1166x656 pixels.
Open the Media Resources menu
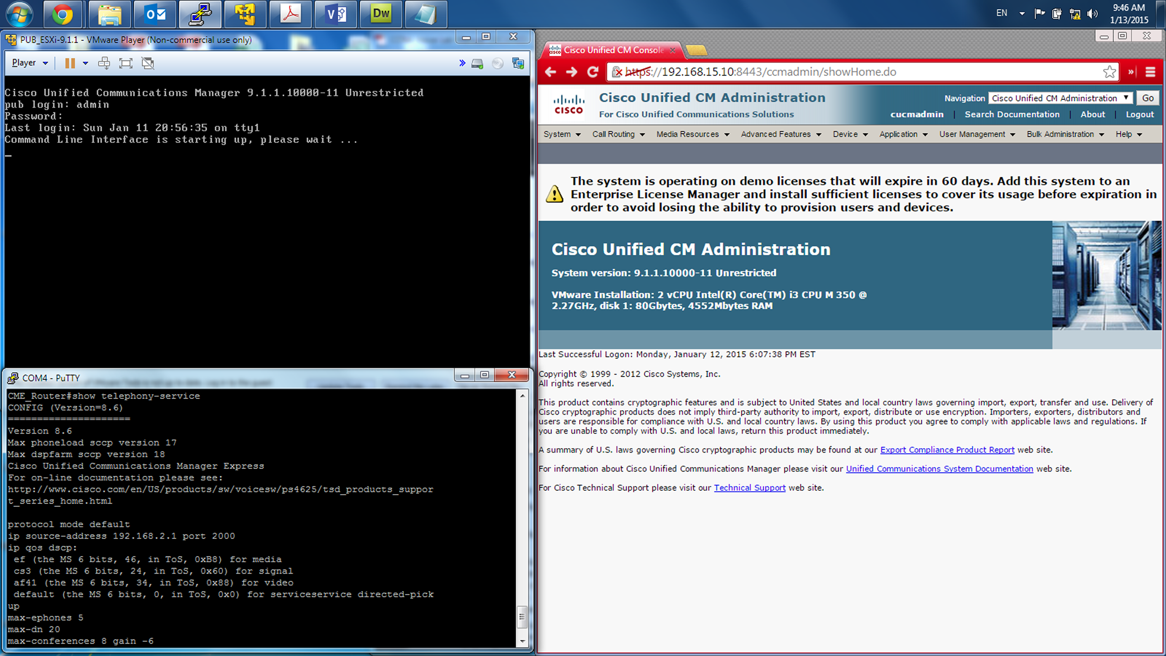[x=693, y=134]
